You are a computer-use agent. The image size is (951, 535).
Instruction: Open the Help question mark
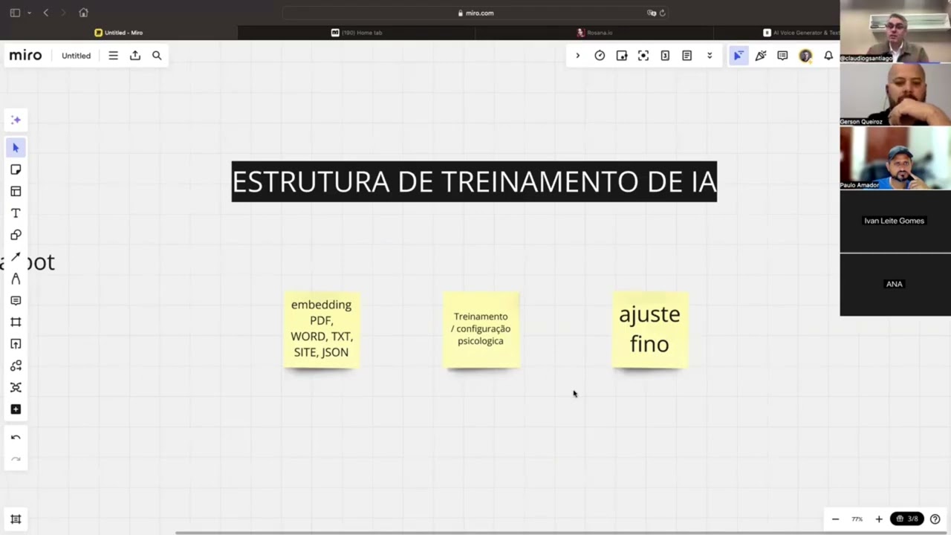pos(935,519)
